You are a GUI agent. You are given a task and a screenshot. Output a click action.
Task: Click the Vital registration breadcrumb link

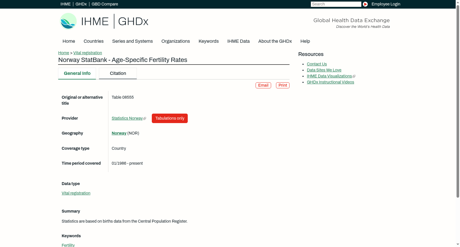88,53
